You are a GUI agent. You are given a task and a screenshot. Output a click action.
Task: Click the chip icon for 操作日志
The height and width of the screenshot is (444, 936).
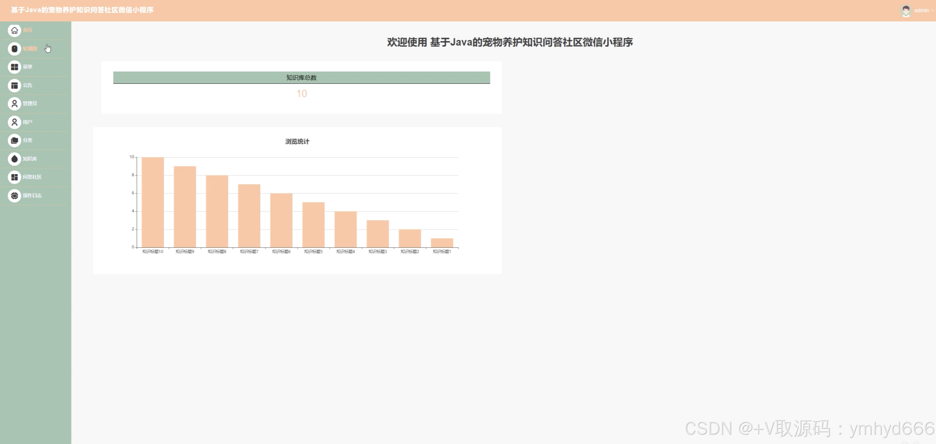coord(14,195)
